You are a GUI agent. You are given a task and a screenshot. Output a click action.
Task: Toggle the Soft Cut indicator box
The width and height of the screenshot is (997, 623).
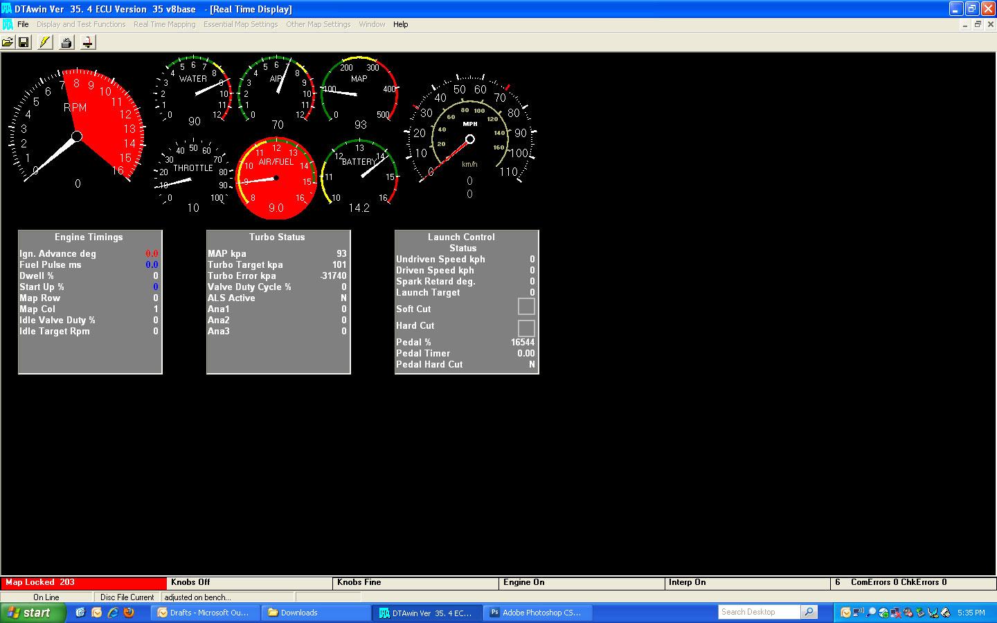[x=526, y=306]
